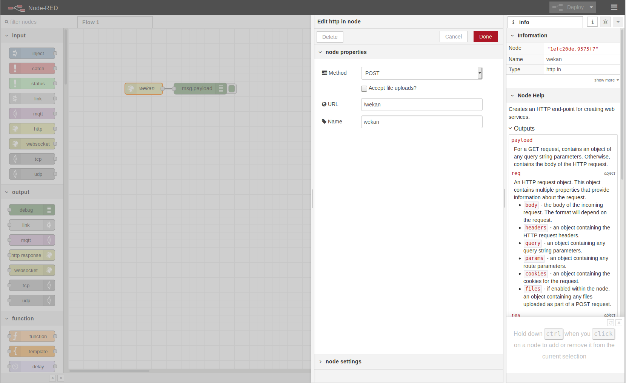Screen dimensions: 626x383
Task: Enable the Accept file uploads checkbox
Action: coord(364,88)
